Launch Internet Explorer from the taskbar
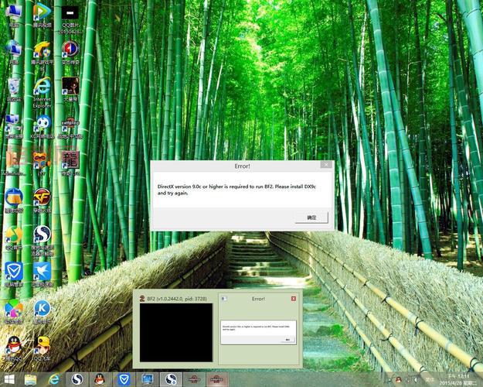This screenshot has width=483, height=387. click(54, 379)
